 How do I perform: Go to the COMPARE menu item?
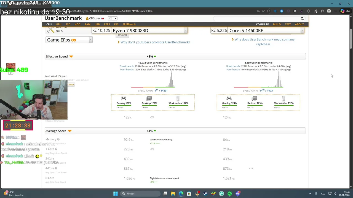point(262,24)
